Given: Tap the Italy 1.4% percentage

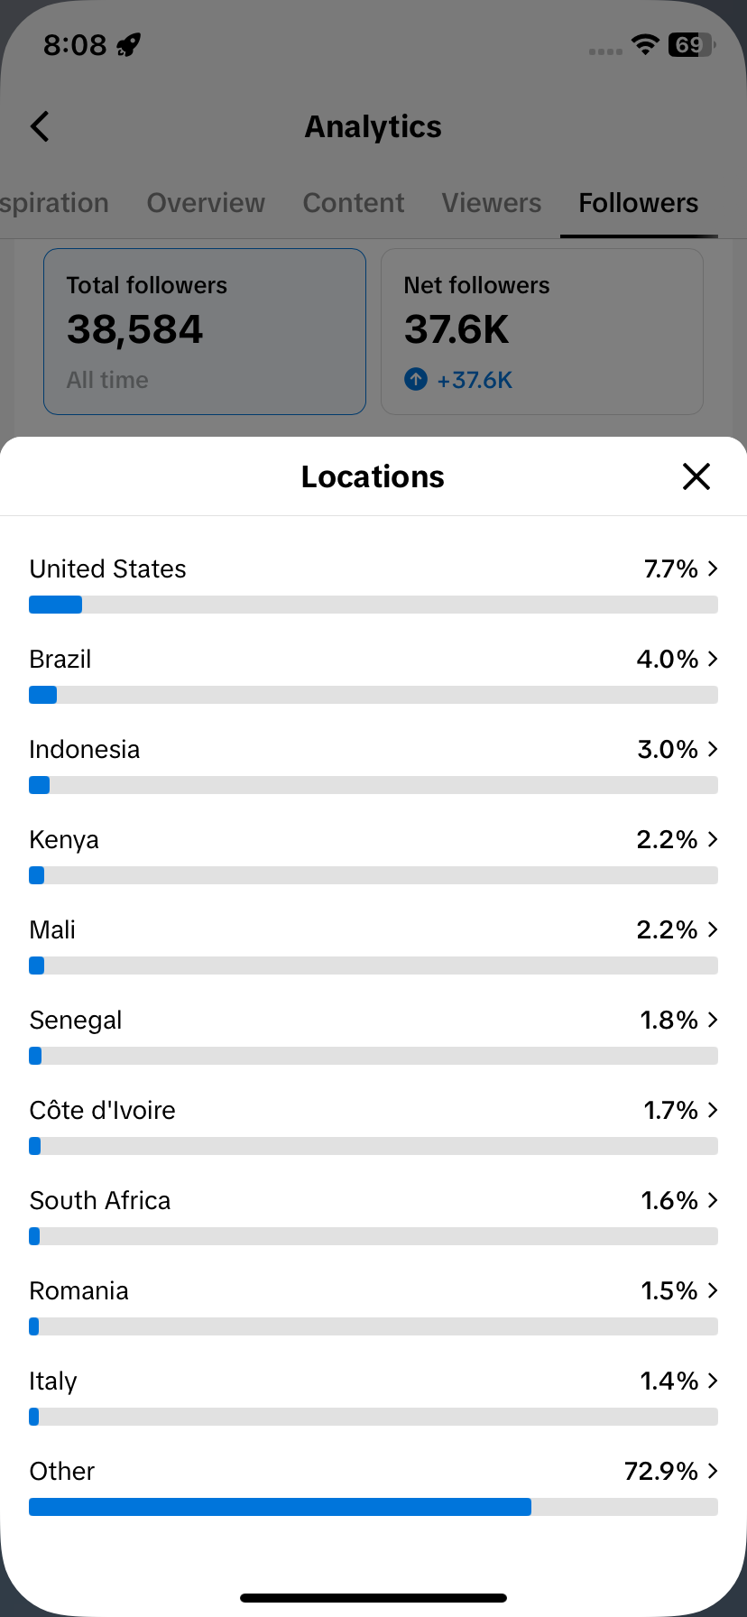Looking at the screenshot, I should point(669,1381).
